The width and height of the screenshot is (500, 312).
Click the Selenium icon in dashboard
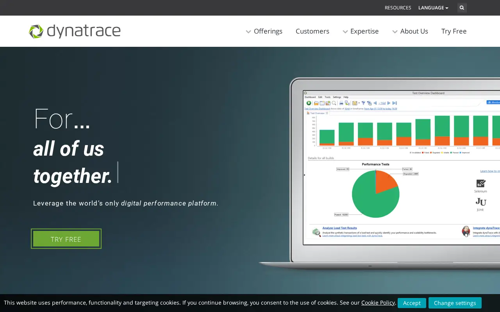tap(481, 183)
